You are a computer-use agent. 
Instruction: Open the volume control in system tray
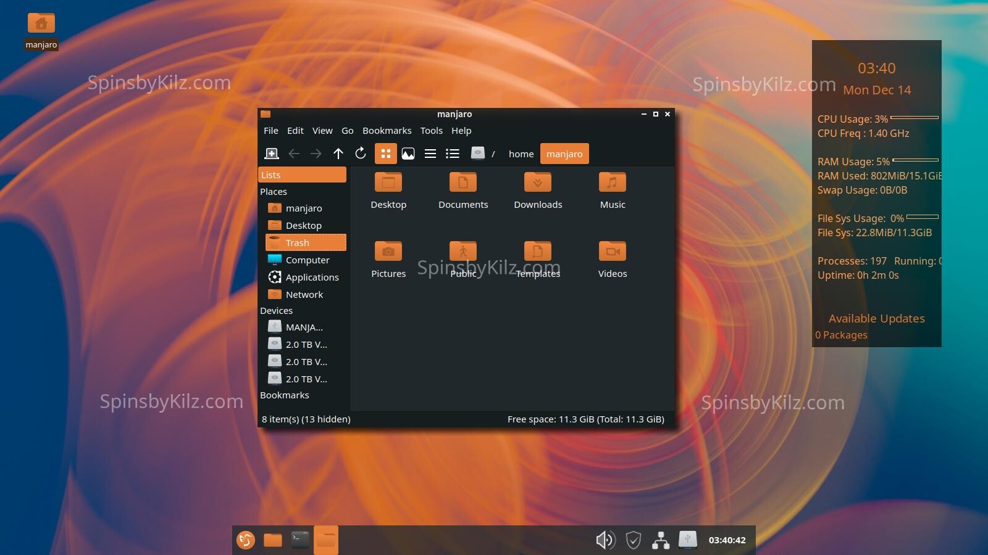click(605, 540)
